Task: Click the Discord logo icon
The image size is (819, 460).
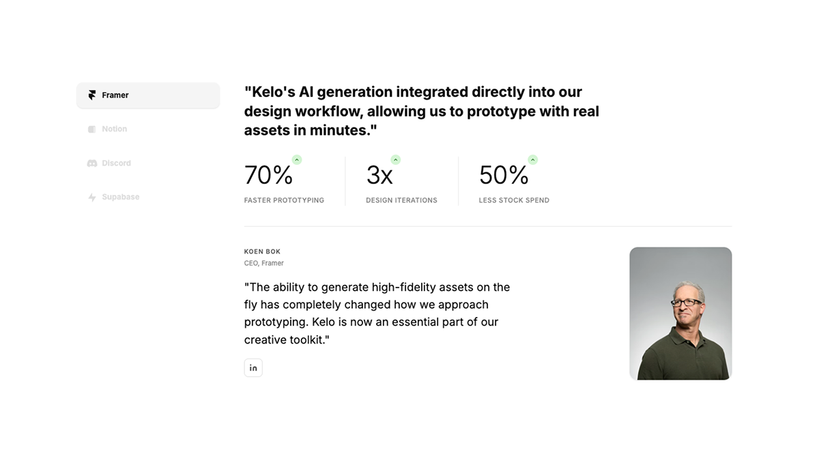Action: pos(92,164)
